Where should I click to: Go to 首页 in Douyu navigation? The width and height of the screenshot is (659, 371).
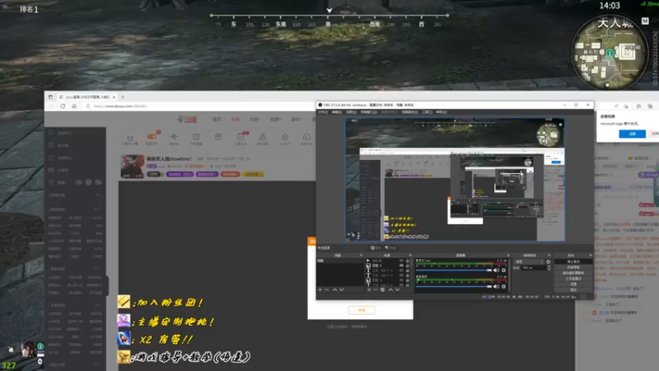click(x=217, y=120)
